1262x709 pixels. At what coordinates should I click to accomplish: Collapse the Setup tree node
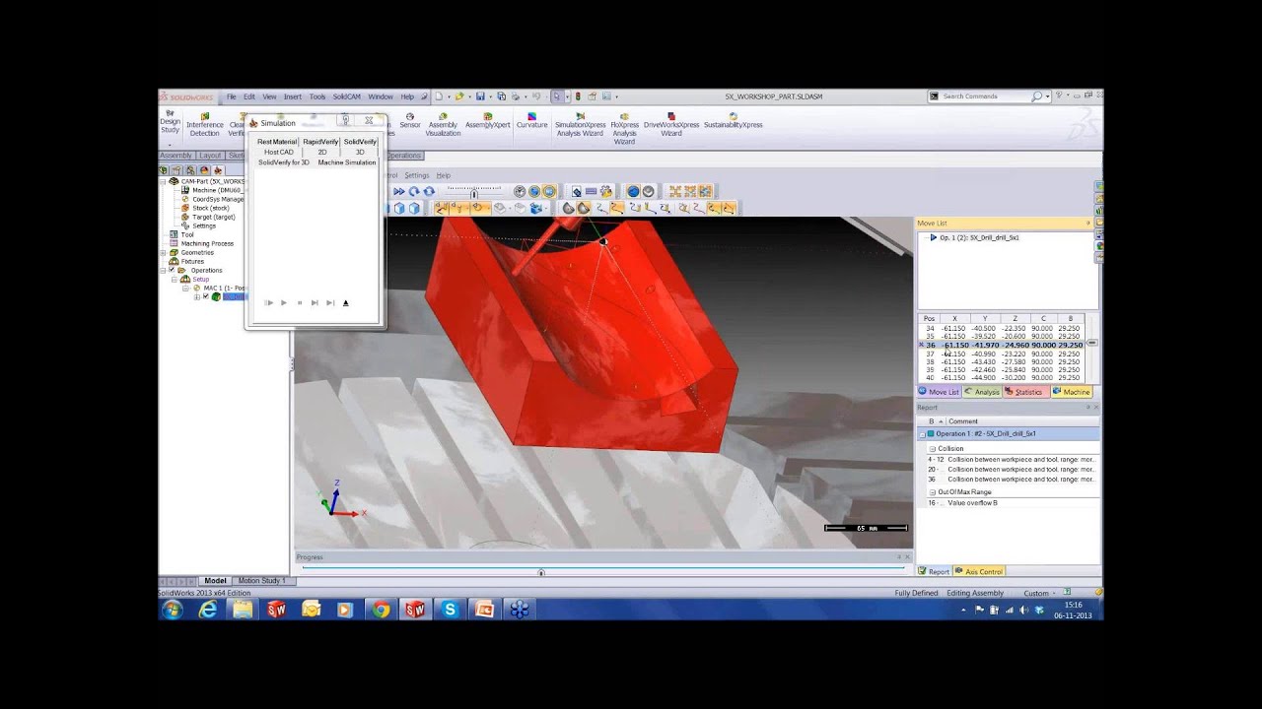point(174,279)
